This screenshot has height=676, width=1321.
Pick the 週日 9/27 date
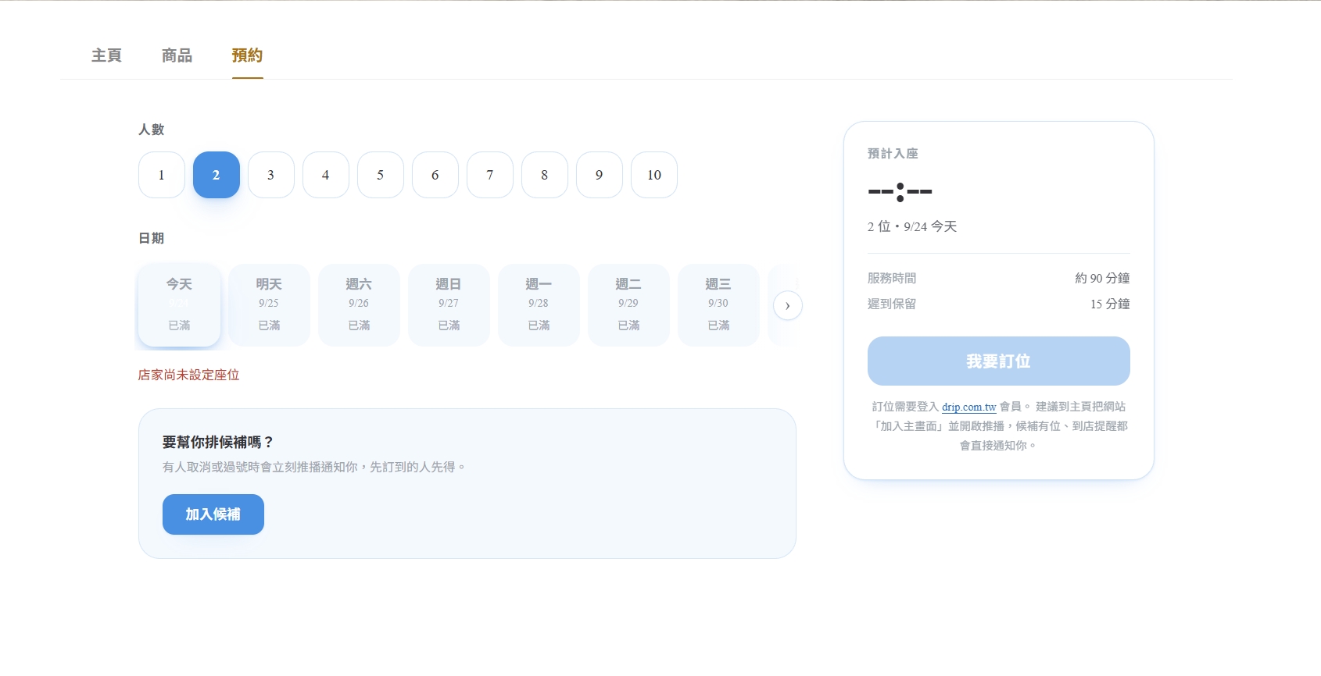tap(449, 304)
